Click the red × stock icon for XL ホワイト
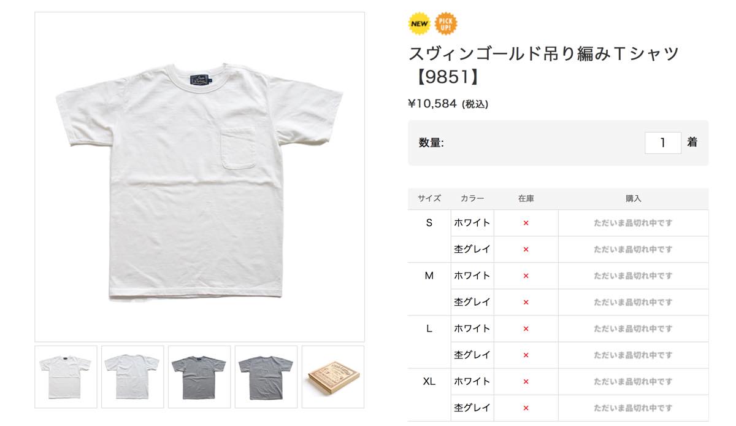This screenshot has height=426, width=736. pyautogui.click(x=526, y=382)
